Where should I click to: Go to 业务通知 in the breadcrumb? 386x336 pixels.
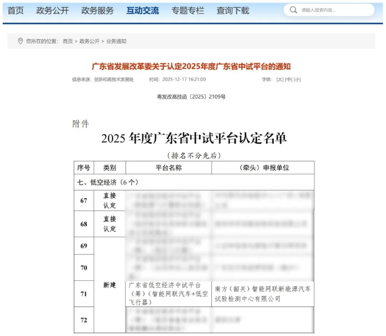coord(116,41)
